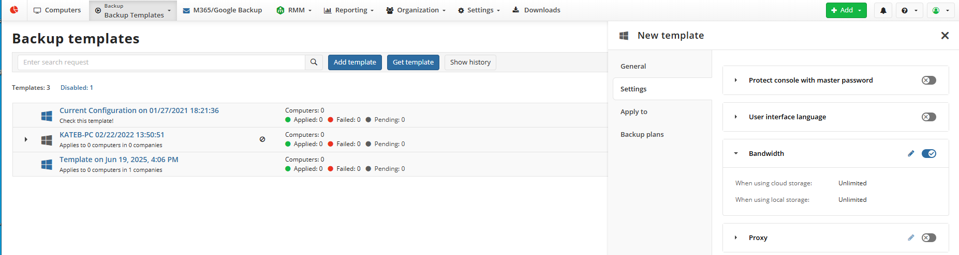Expand the Proxy section
Image resolution: width=959 pixels, height=255 pixels.
736,237
